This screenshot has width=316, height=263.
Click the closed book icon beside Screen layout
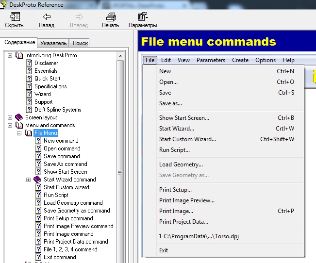19,117
